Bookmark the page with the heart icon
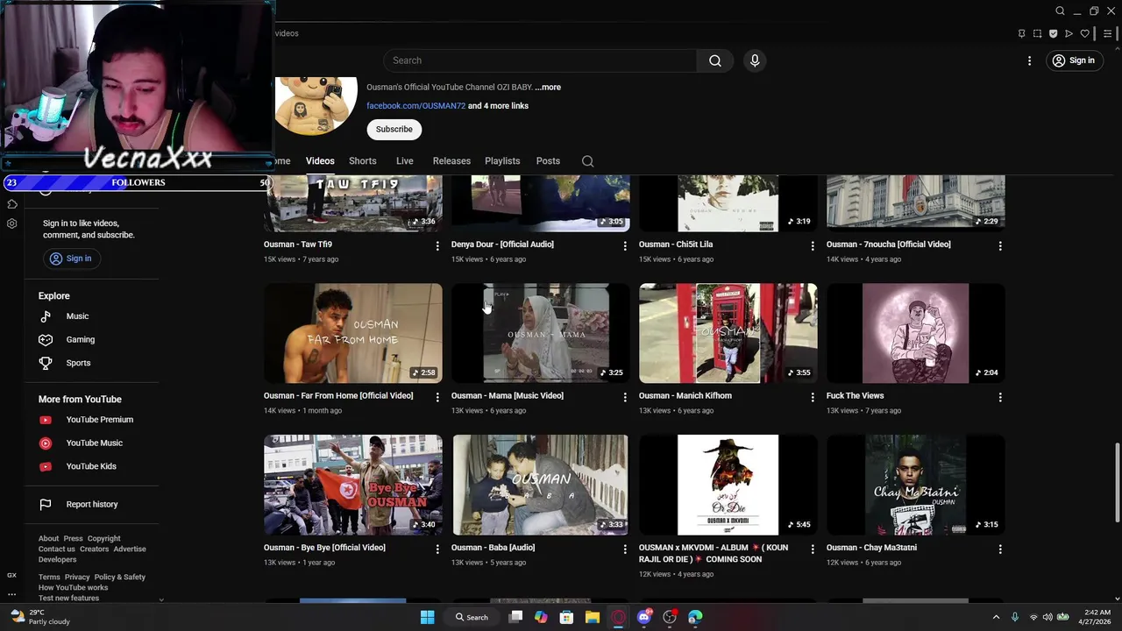The image size is (1122, 631). [1084, 33]
